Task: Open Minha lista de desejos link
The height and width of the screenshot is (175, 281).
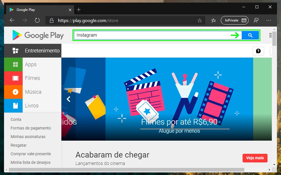Action: coord(30,162)
